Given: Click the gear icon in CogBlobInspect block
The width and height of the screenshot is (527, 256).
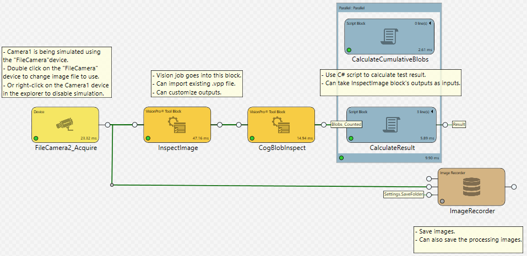Looking at the screenshot, I should (x=281, y=125).
